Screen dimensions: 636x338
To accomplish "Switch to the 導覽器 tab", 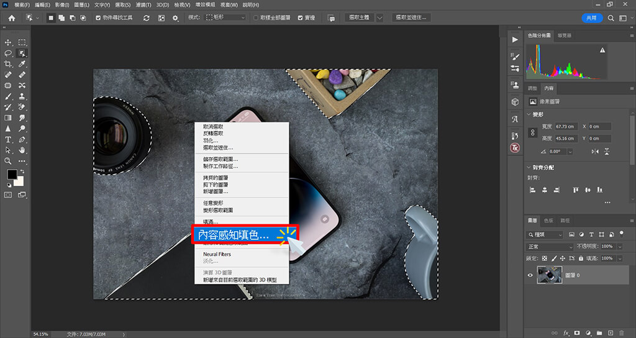I will click(x=564, y=35).
